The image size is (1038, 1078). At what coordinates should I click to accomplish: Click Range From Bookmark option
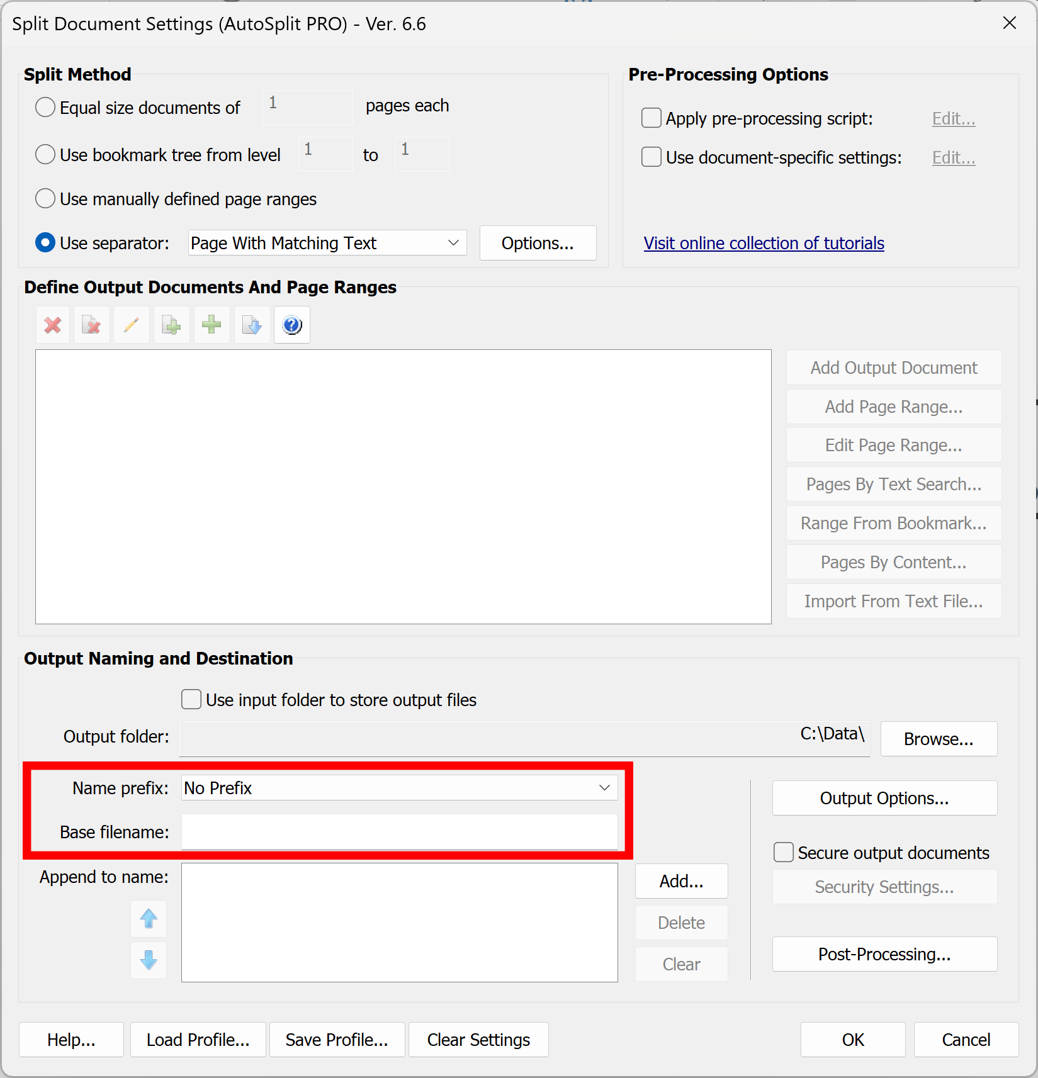coord(893,523)
